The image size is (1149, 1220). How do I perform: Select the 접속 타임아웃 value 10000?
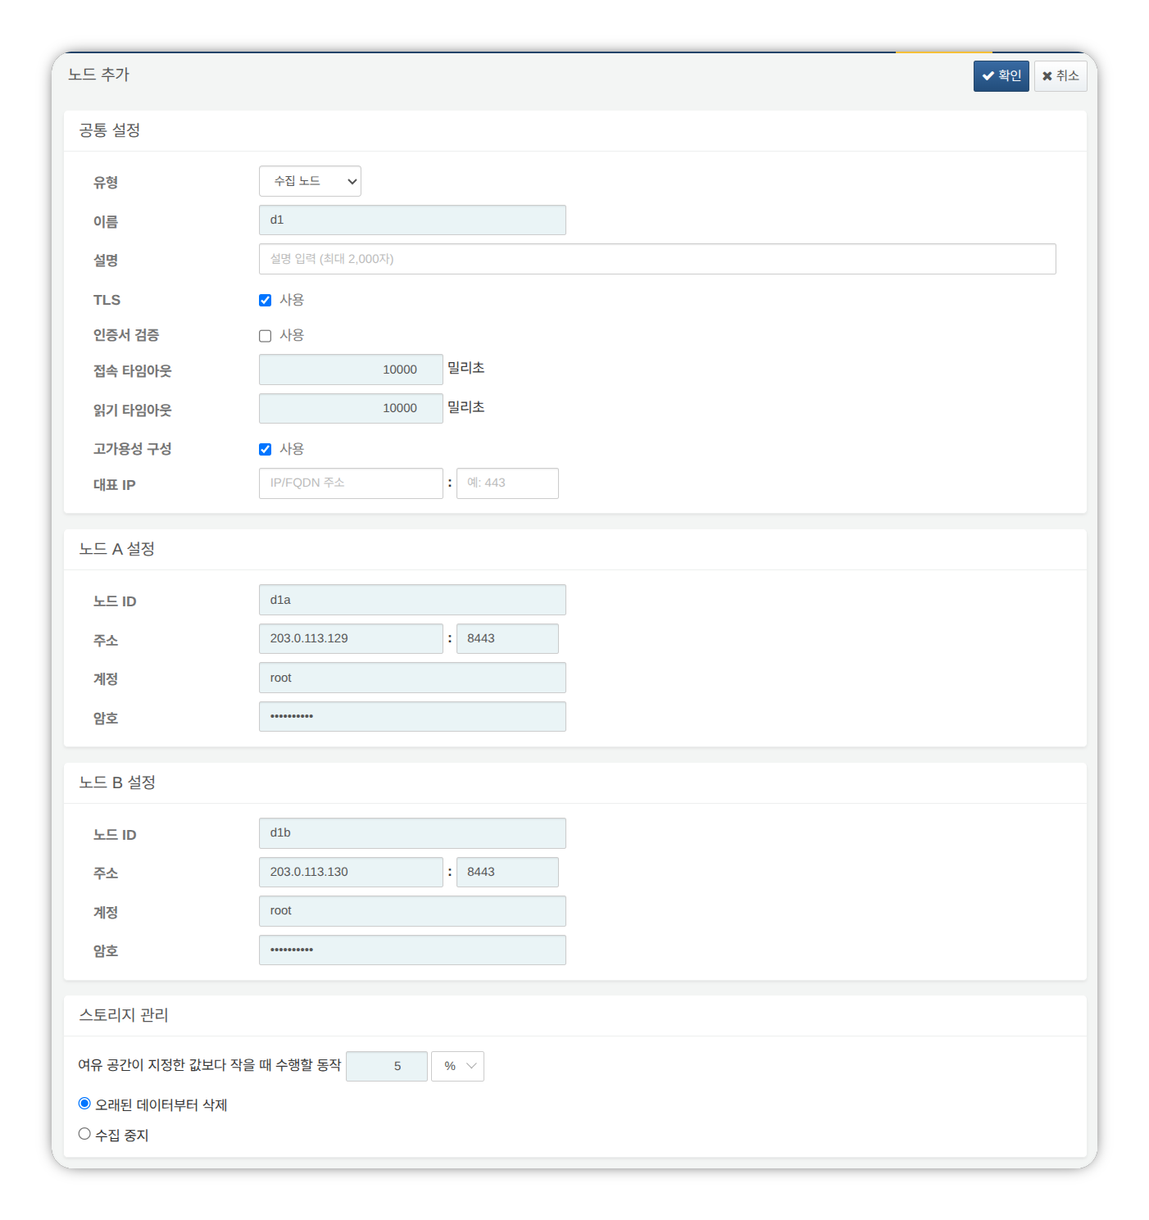point(351,369)
